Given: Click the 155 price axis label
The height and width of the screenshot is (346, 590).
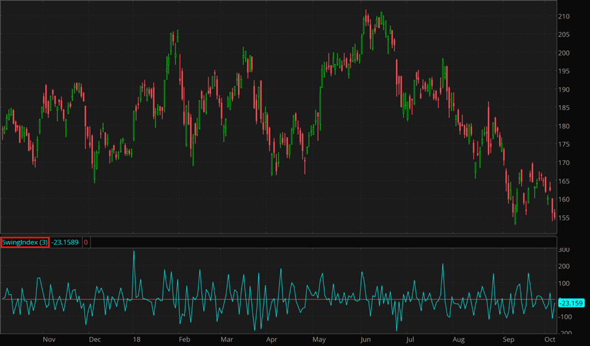Looking at the screenshot, I should tap(564, 218).
